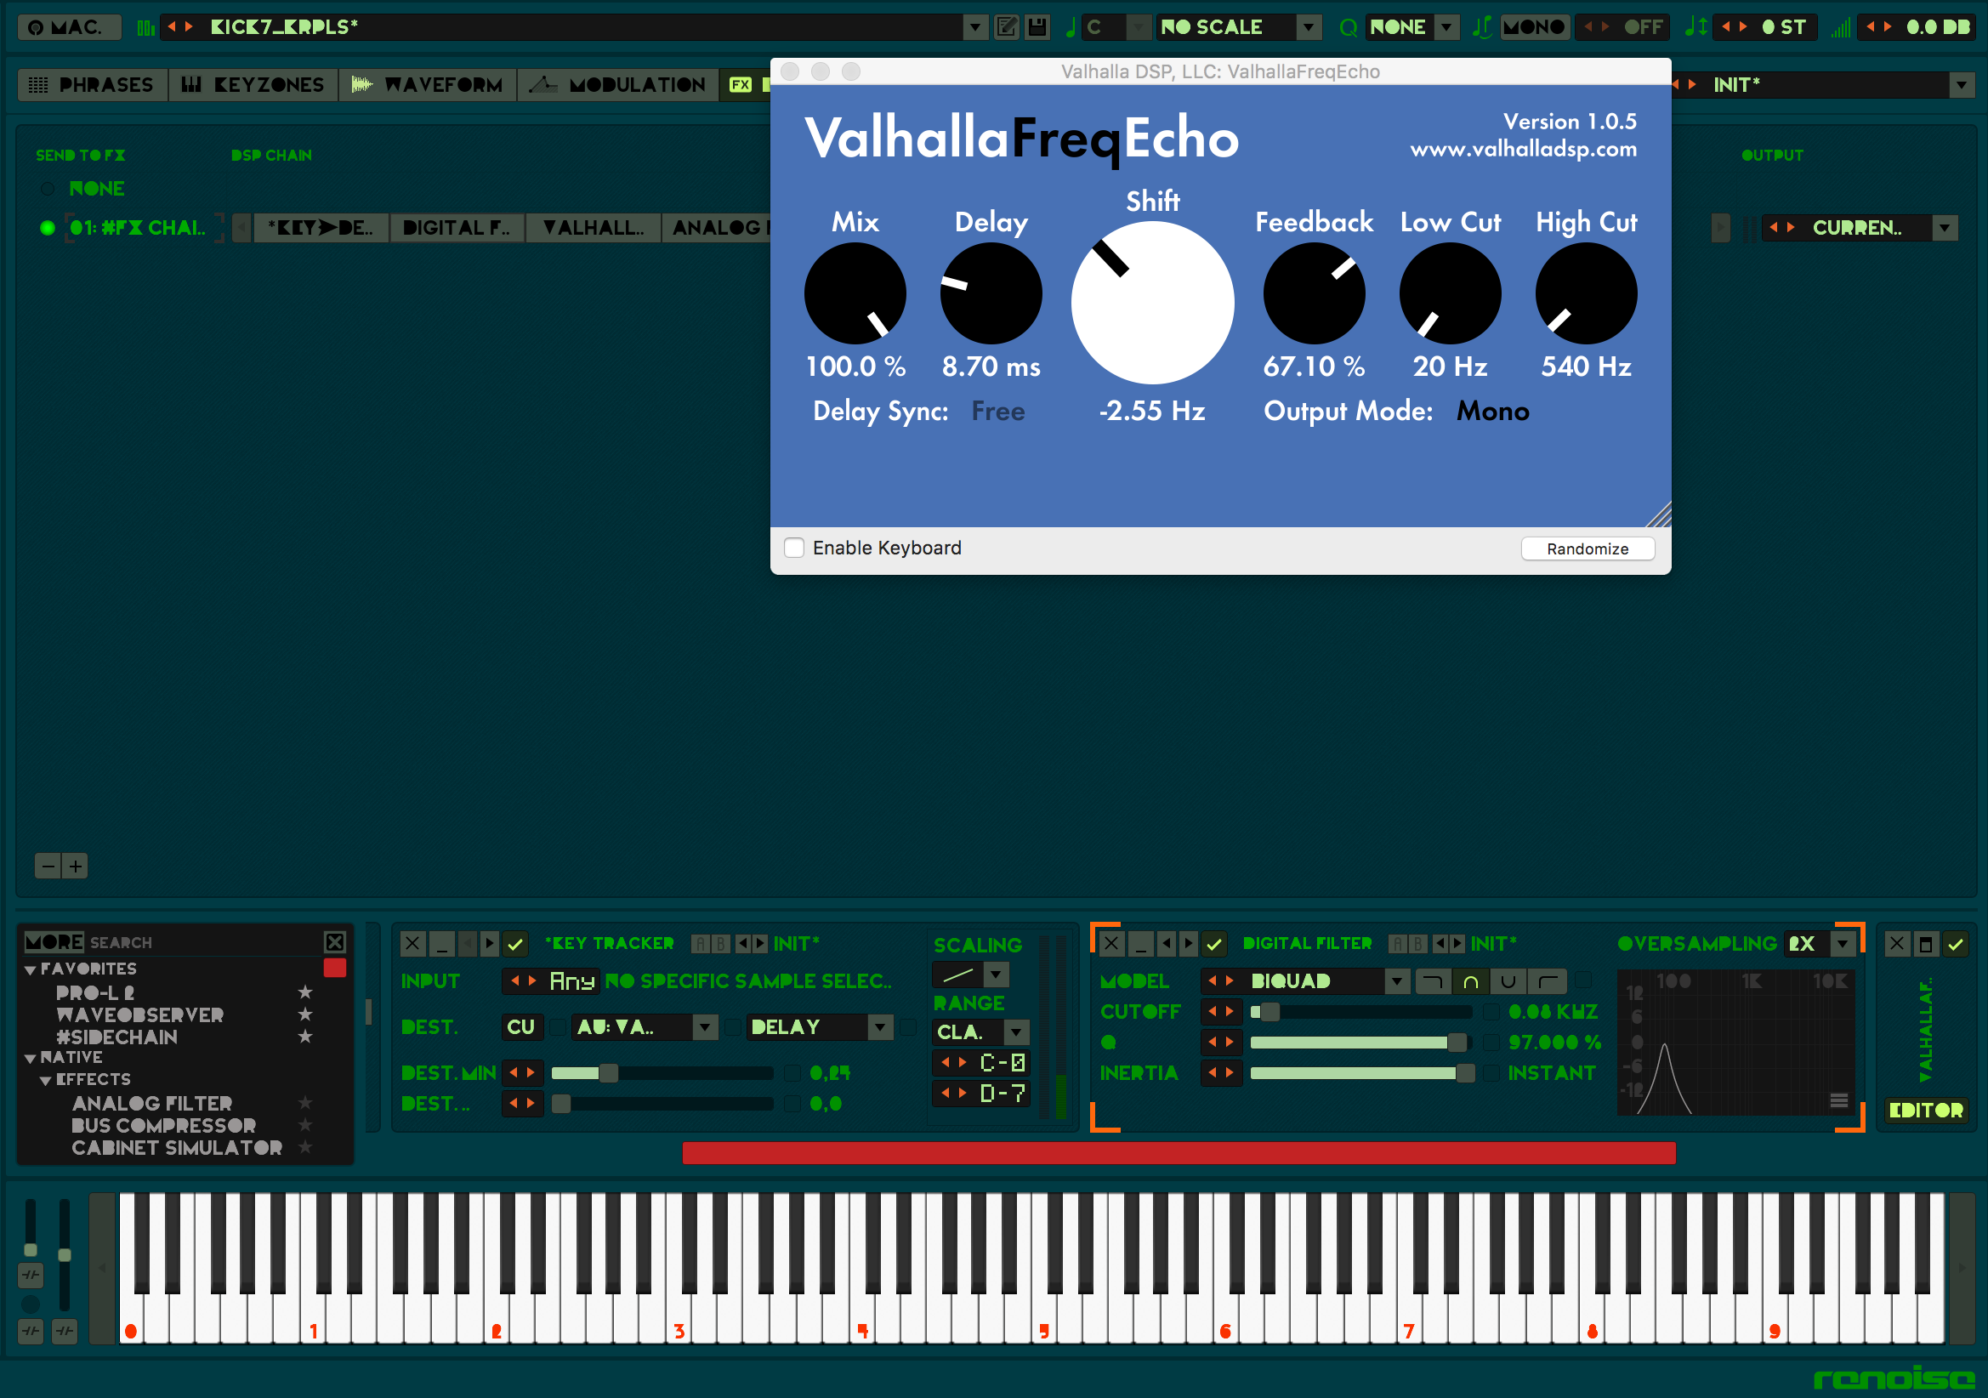Click the red DSP chain scrollbar

pyautogui.click(x=1179, y=1153)
